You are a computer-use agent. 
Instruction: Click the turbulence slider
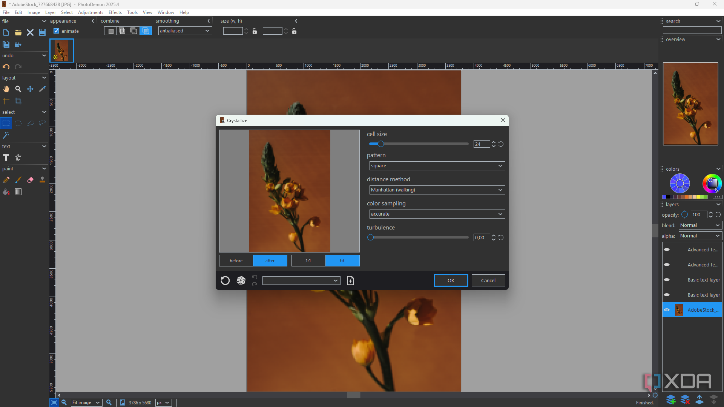tap(419, 237)
